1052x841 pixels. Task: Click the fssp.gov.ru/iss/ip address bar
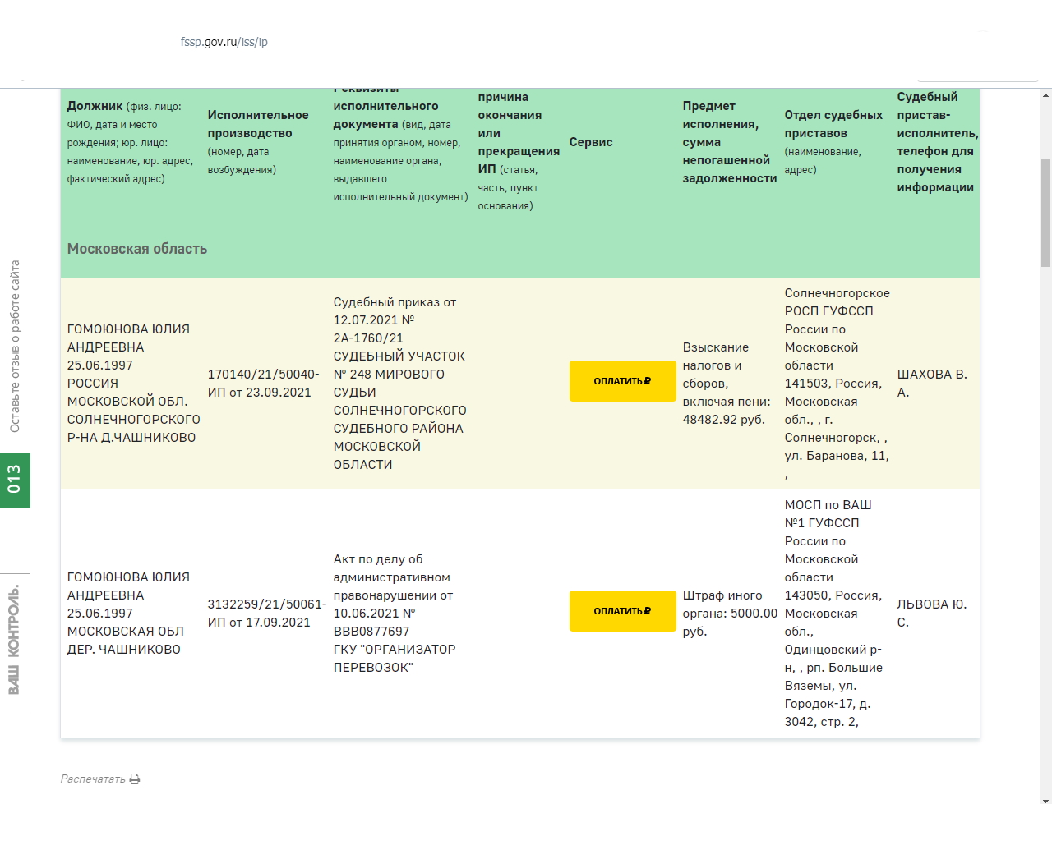point(224,42)
